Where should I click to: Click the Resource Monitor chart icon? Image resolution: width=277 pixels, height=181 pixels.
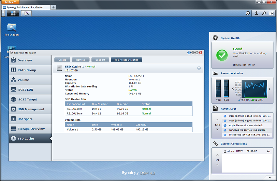(215, 73)
